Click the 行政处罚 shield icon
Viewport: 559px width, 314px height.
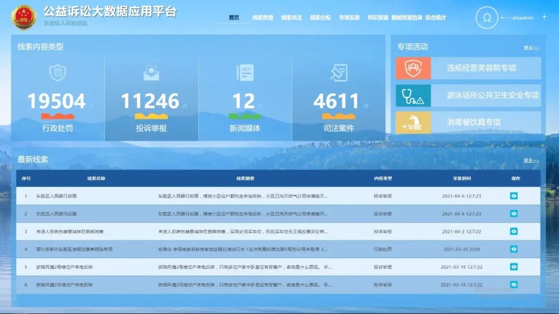57,72
